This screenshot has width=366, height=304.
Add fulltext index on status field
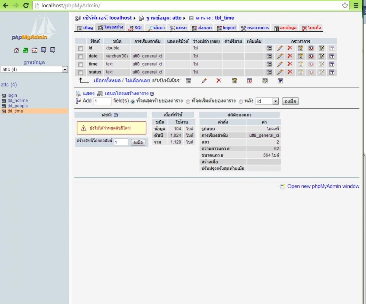(332, 72)
